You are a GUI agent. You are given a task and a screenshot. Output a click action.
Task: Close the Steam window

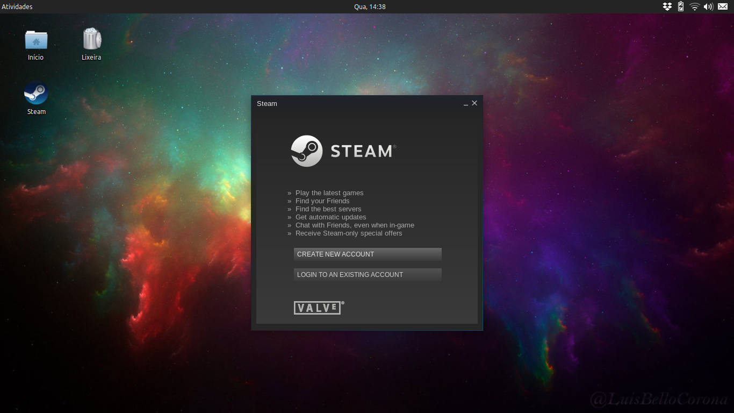474,103
